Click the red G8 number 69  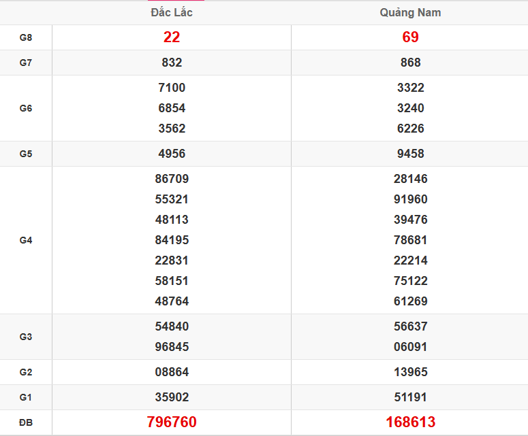[x=410, y=37]
